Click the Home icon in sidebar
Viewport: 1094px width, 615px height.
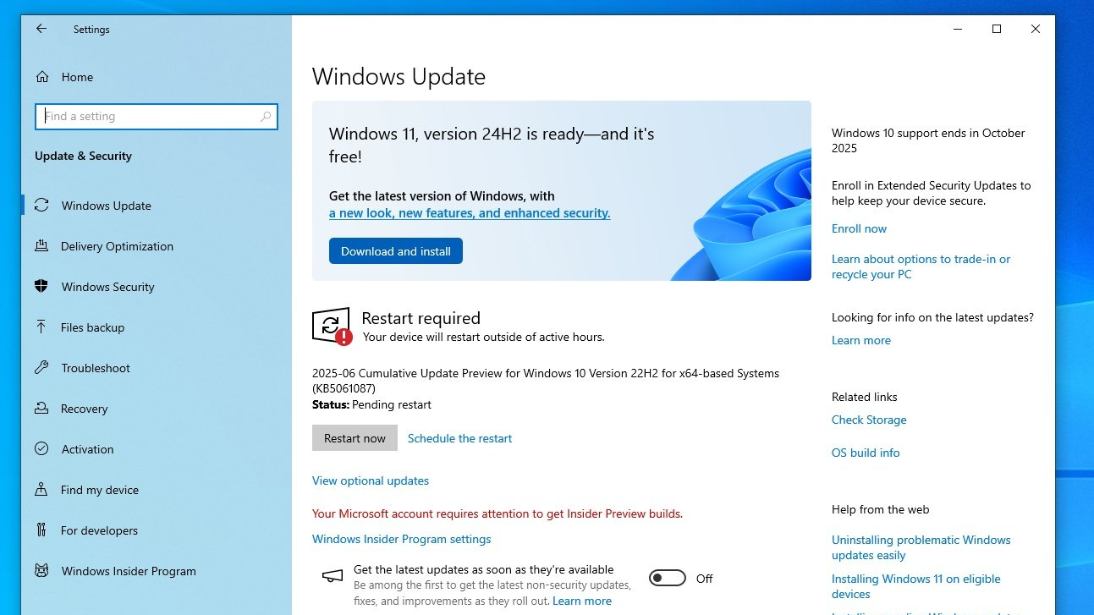(41, 77)
